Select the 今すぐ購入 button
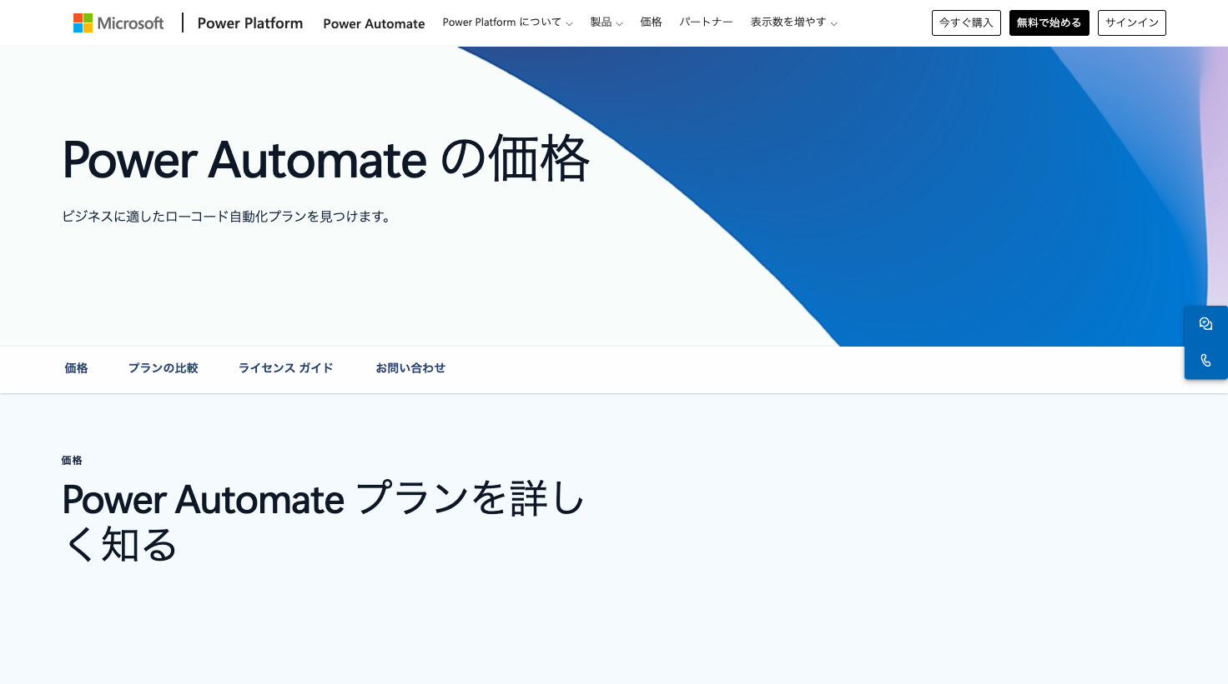 [x=966, y=22]
